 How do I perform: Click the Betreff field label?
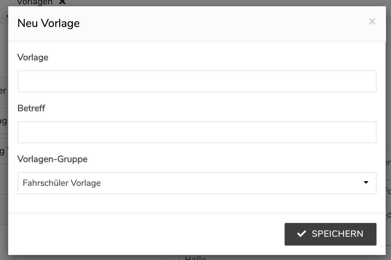click(31, 108)
